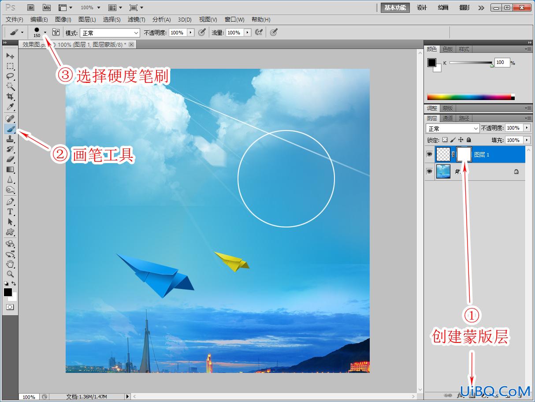Switch to the 色板 tab

pyautogui.click(x=448, y=49)
